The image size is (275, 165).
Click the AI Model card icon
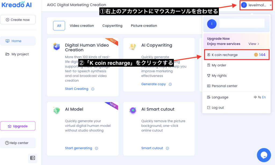point(57,110)
